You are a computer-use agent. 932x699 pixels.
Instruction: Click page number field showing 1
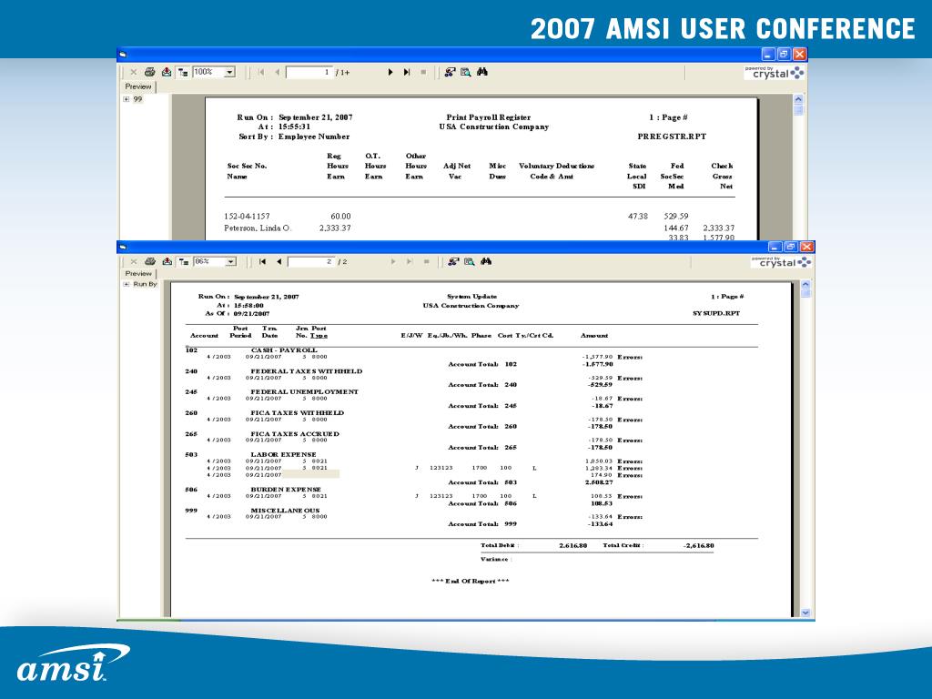309,72
